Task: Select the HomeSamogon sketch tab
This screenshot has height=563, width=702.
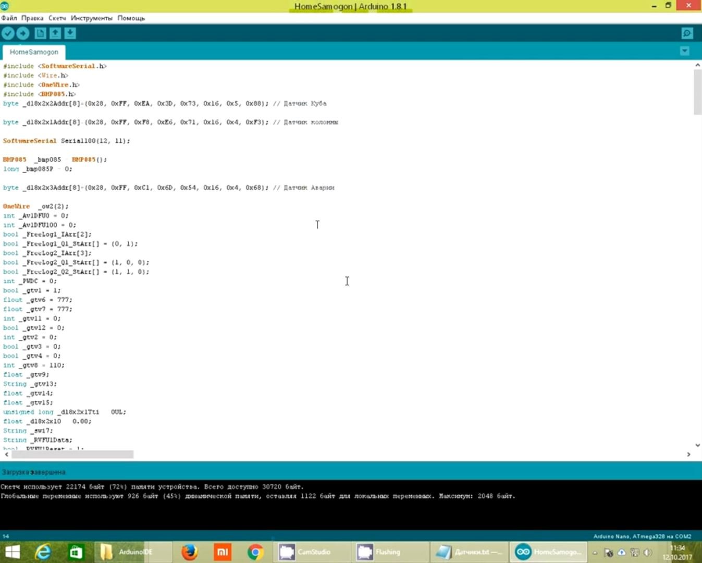Action: pos(34,52)
